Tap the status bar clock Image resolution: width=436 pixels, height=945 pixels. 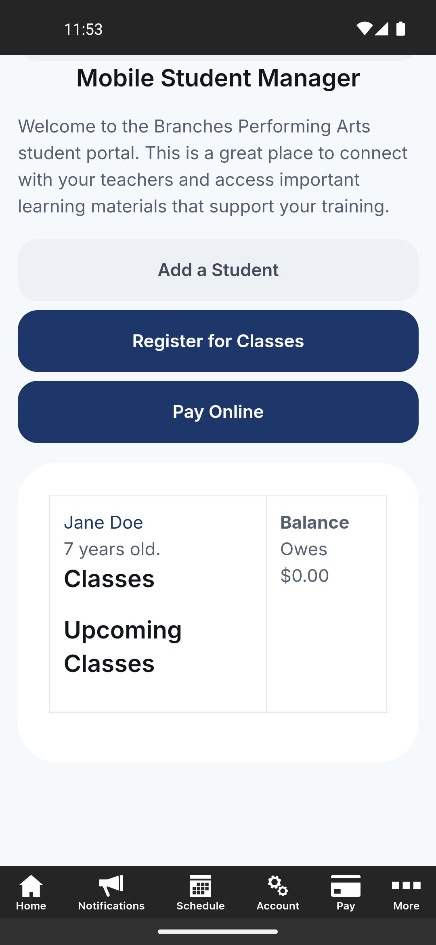[83, 29]
